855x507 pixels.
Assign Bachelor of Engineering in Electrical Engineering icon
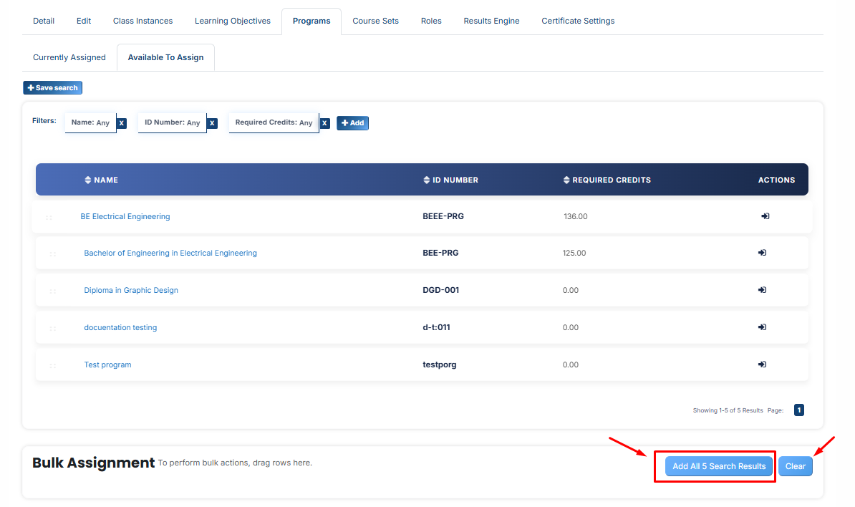click(x=762, y=253)
